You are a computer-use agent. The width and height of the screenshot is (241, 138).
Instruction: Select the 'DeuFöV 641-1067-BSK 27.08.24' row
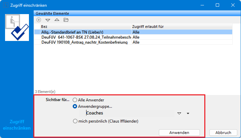84,37
